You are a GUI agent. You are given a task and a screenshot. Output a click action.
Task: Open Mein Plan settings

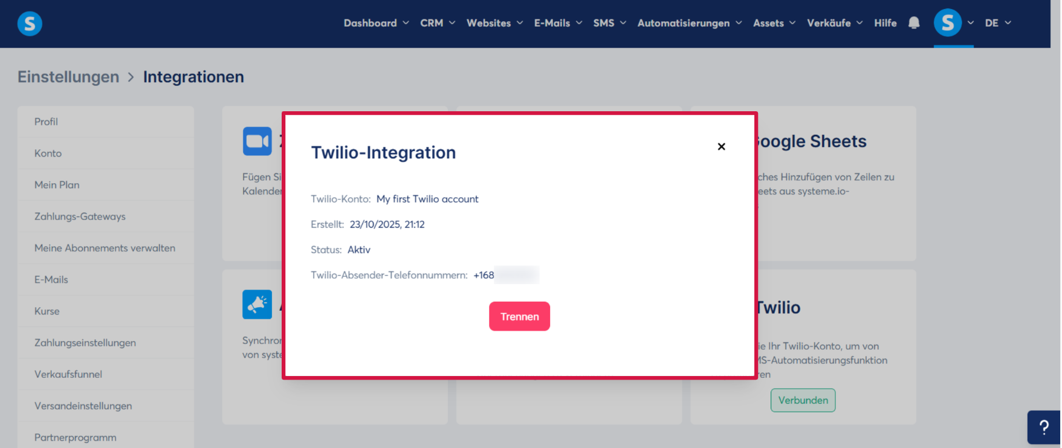tap(106, 184)
